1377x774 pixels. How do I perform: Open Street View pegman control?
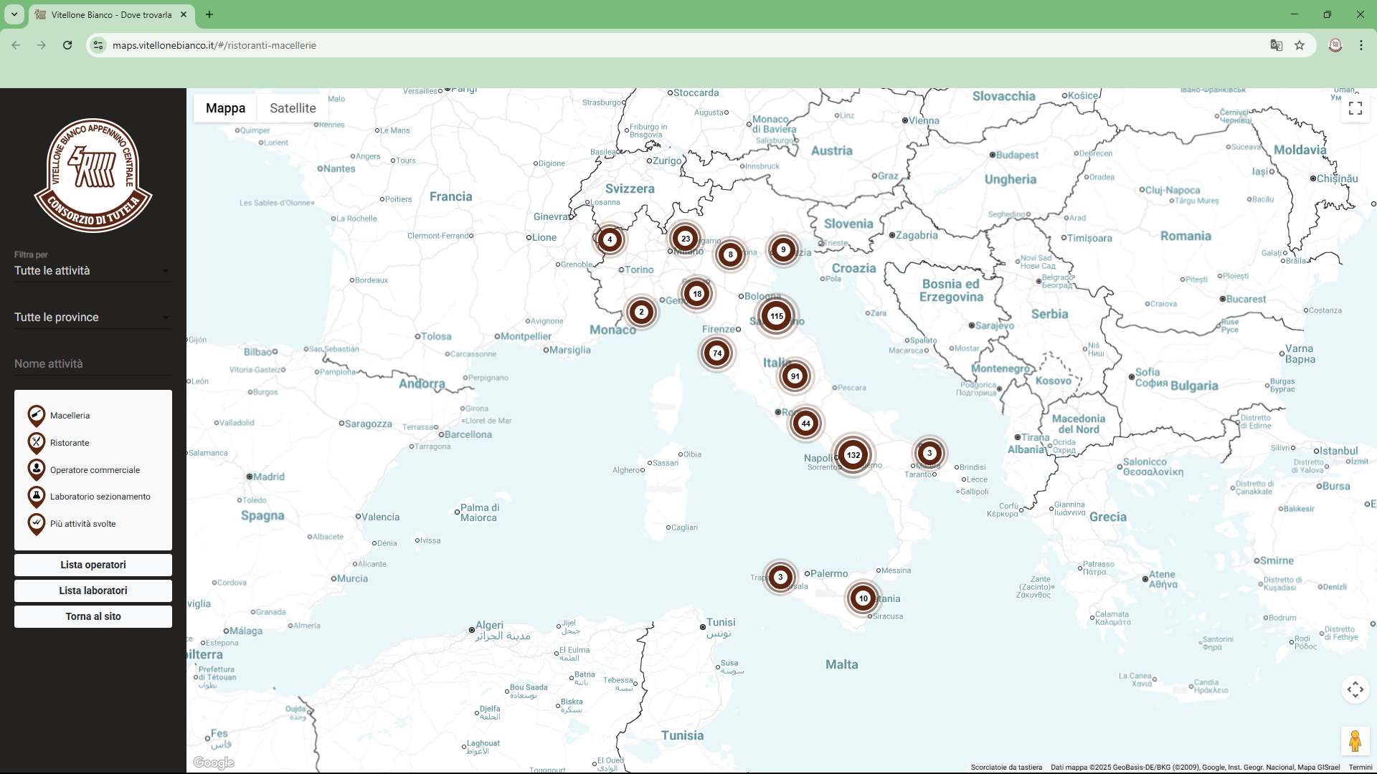(1355, 741)
